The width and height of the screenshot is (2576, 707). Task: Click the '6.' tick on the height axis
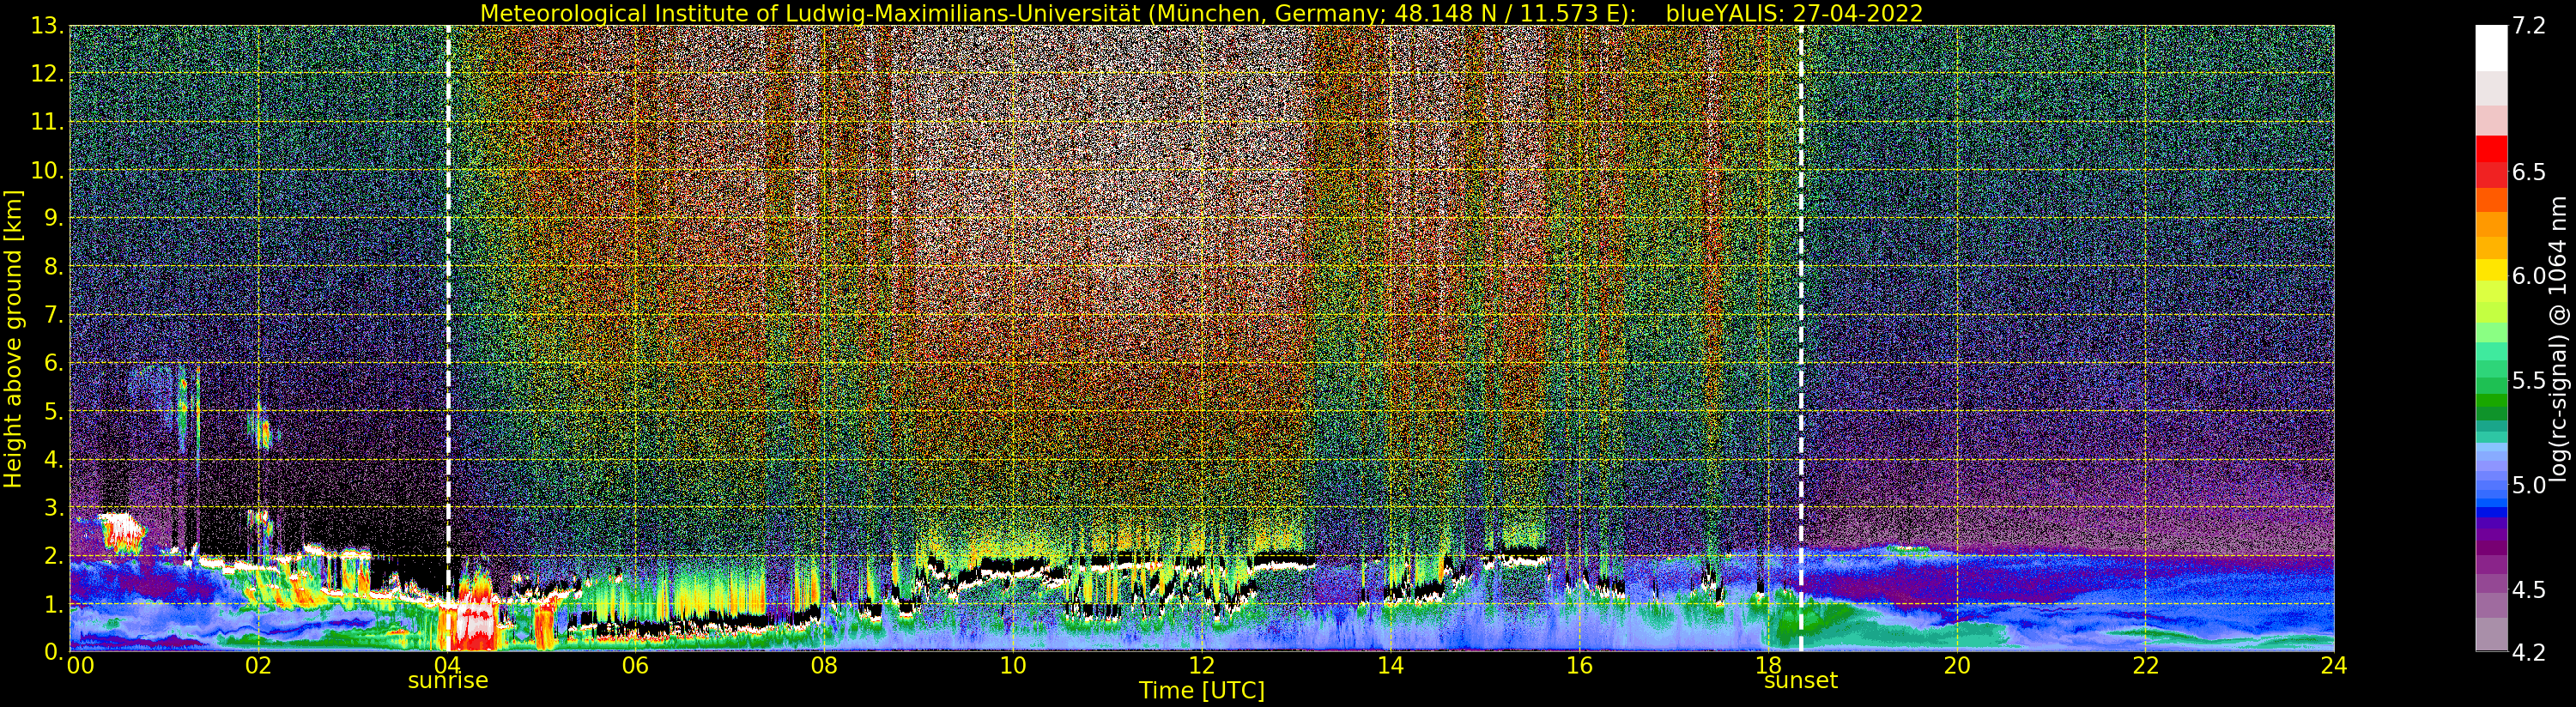pyautogui.click(x=54, y=363)
